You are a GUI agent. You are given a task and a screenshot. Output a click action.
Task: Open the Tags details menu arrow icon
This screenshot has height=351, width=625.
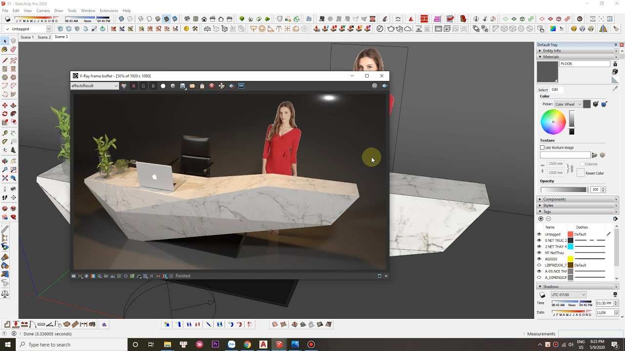[x=615, y=219]
